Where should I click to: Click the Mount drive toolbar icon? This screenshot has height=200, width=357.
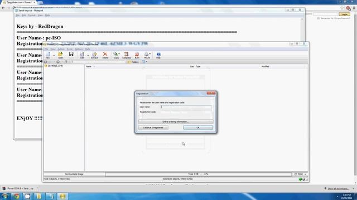(x=147, y=55)
